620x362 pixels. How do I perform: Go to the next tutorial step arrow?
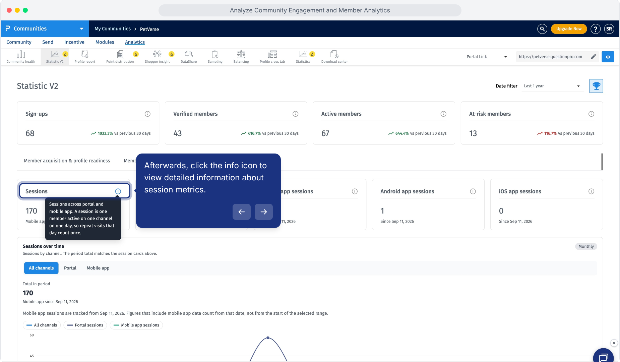(x=264, y=212)
